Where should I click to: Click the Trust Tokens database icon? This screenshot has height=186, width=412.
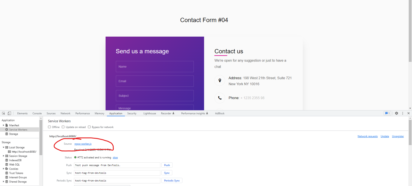pyautogui.click(x=7, y=173)
